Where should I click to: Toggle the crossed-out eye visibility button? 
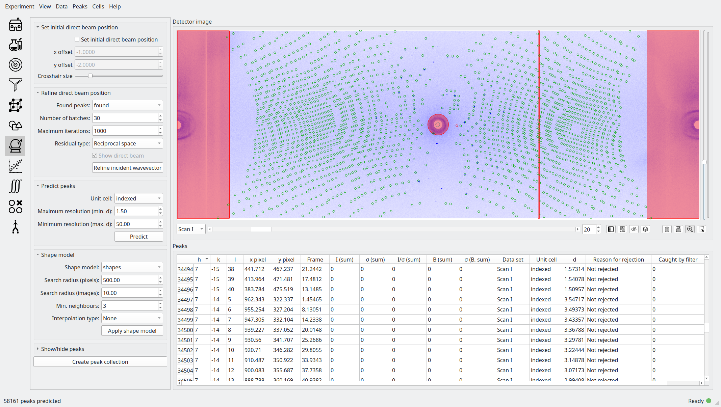click(634, 229)
